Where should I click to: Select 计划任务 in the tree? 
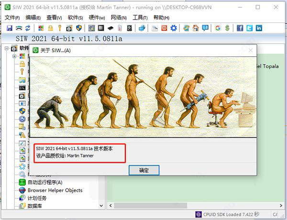coord(37,198)
